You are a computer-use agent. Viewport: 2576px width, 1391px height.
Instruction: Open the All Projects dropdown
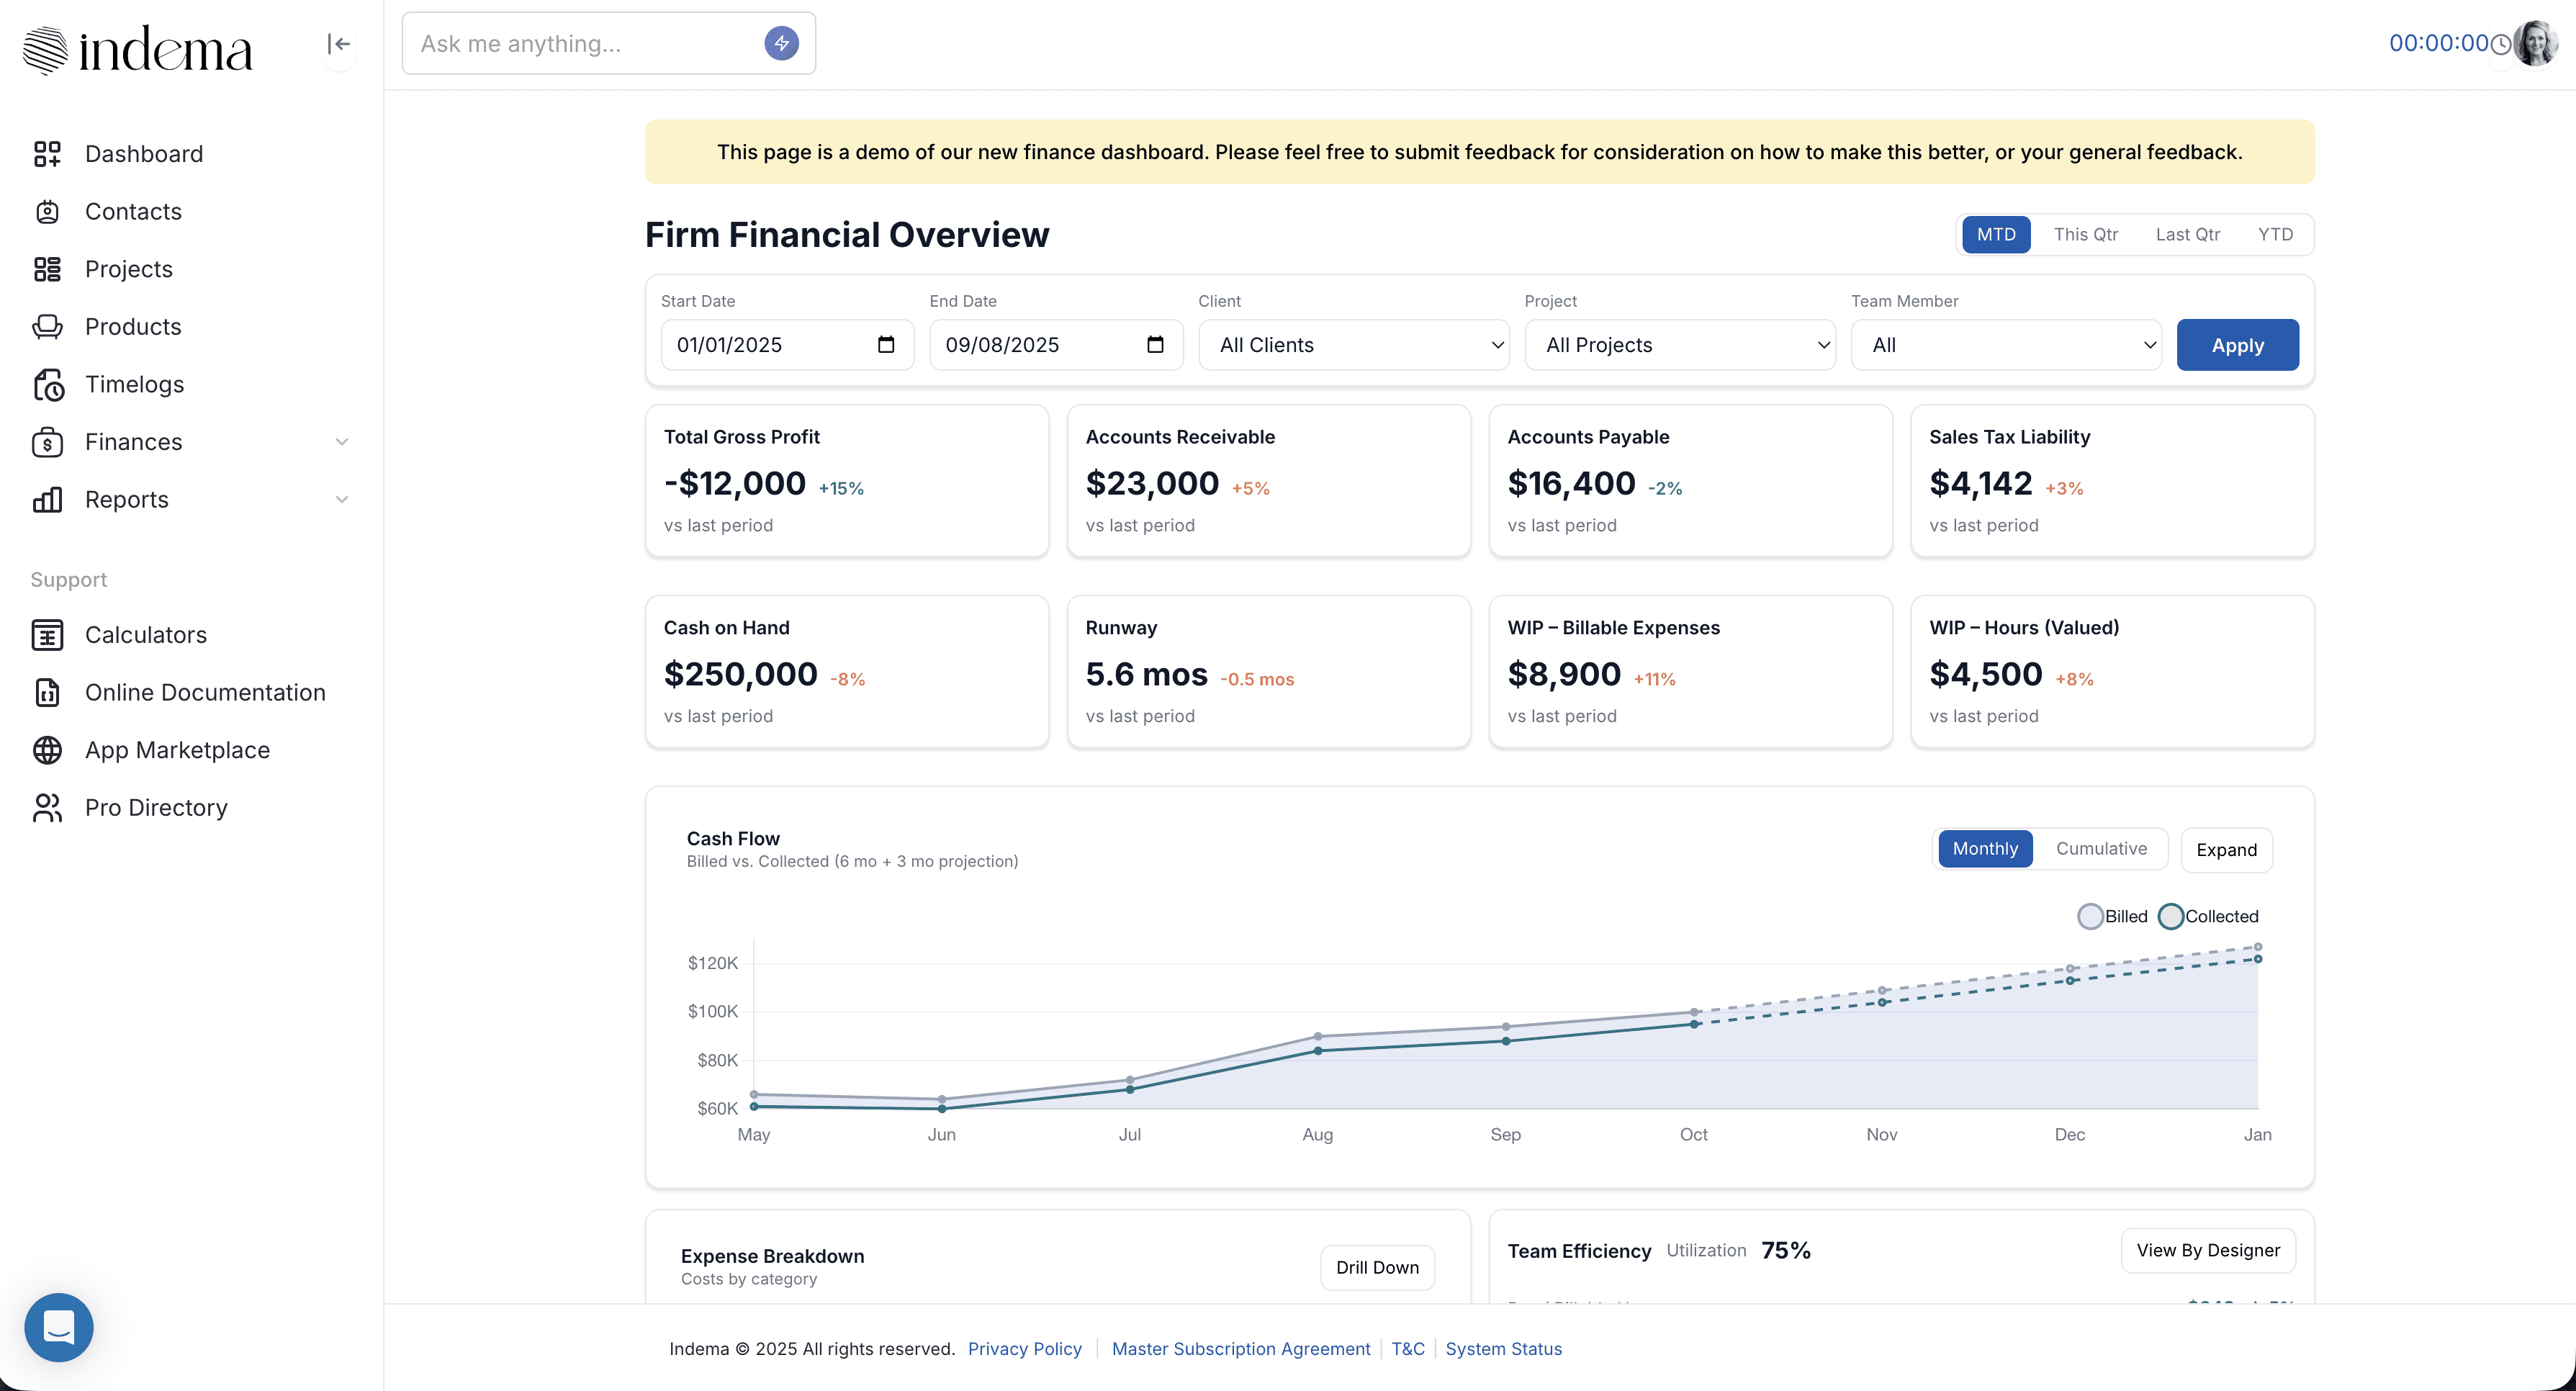coord(1679,345)
